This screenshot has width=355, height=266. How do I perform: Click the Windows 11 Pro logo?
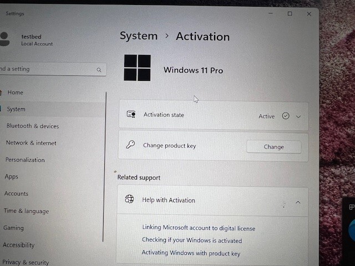[137, 68]
